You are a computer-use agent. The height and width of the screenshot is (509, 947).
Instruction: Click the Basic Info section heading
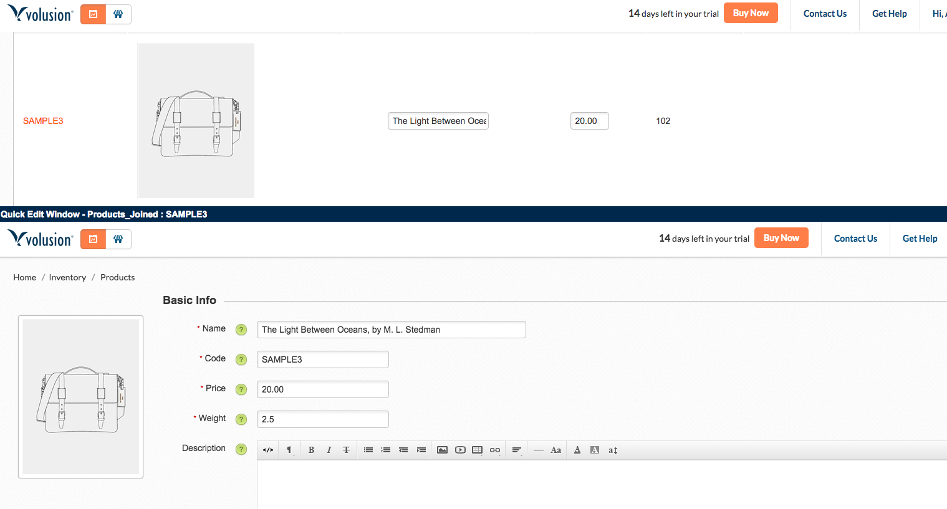tap(190, 300)
